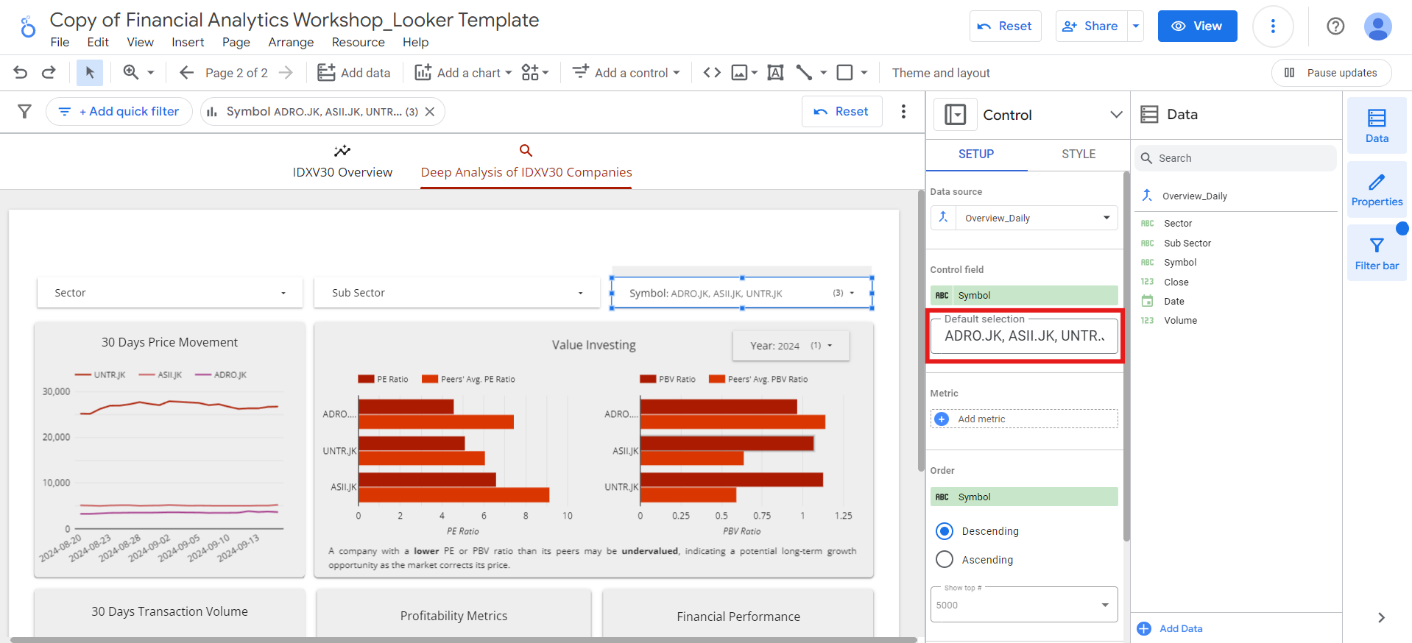Click the Add metric field

(1024, 419)
